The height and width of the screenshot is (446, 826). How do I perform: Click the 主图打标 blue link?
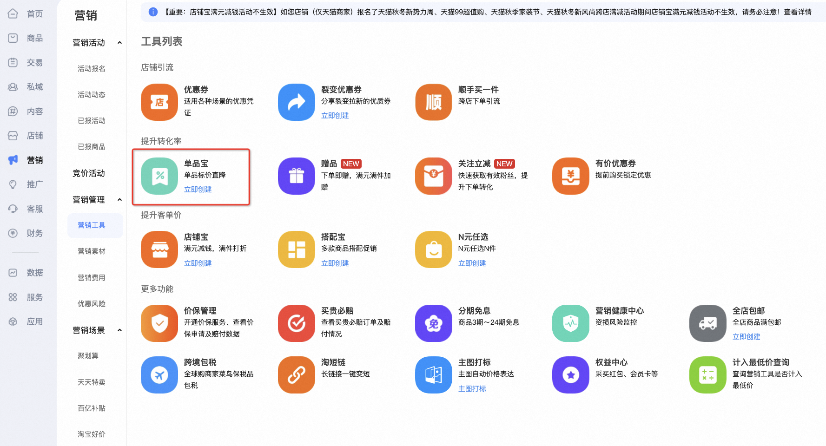coord(472,389)
